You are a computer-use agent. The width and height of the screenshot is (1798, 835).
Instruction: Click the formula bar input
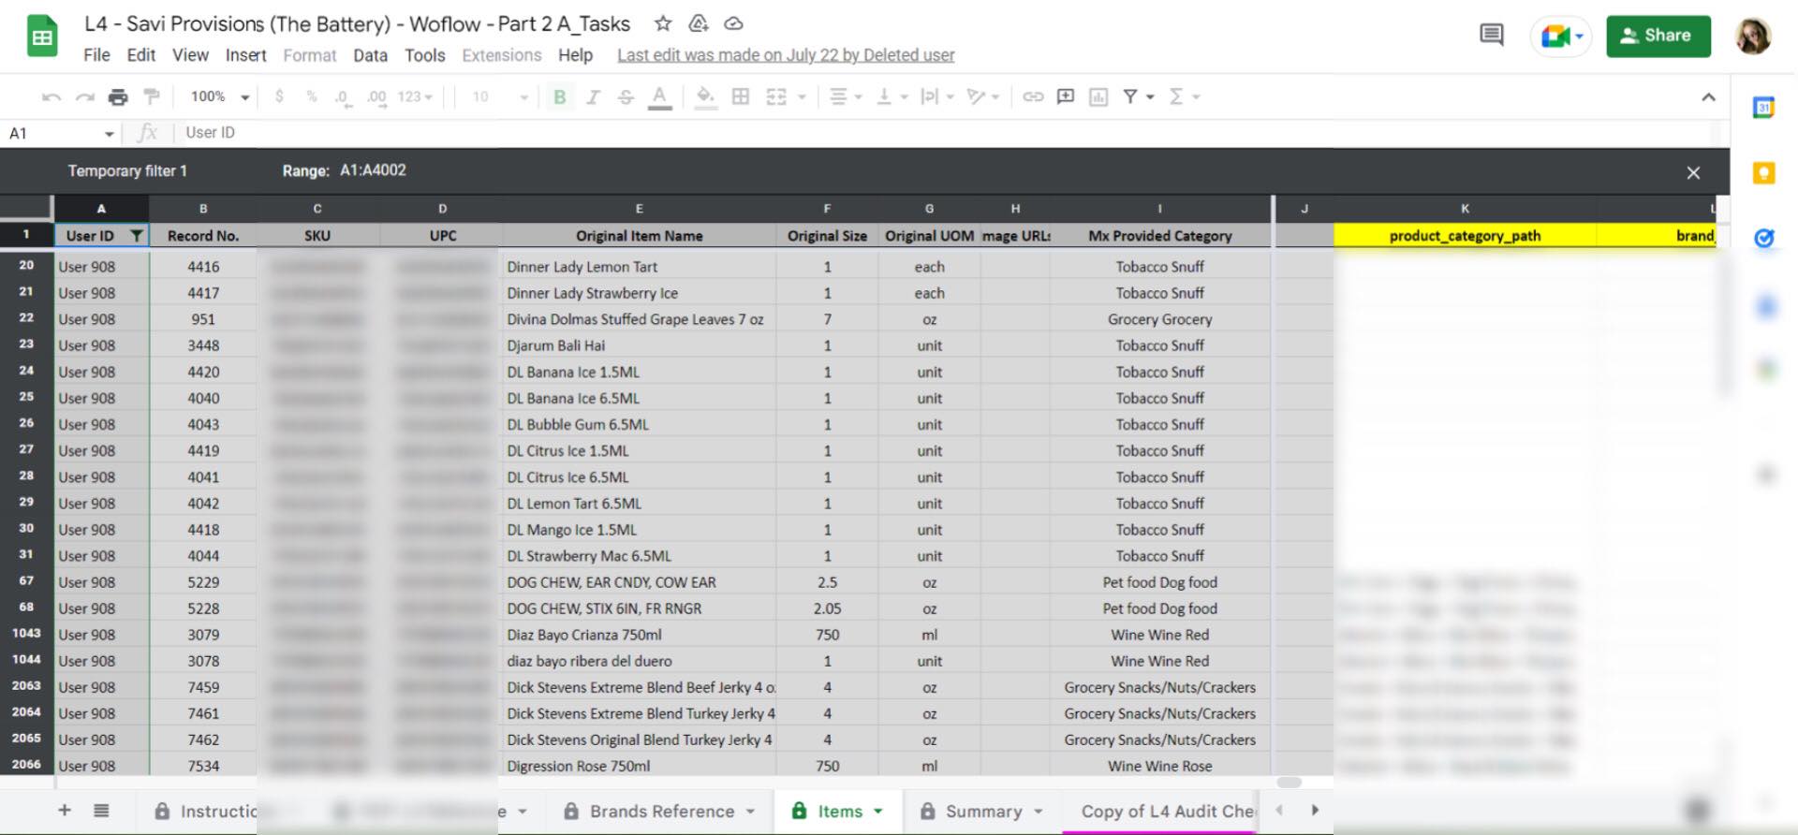tap(946, 133)
